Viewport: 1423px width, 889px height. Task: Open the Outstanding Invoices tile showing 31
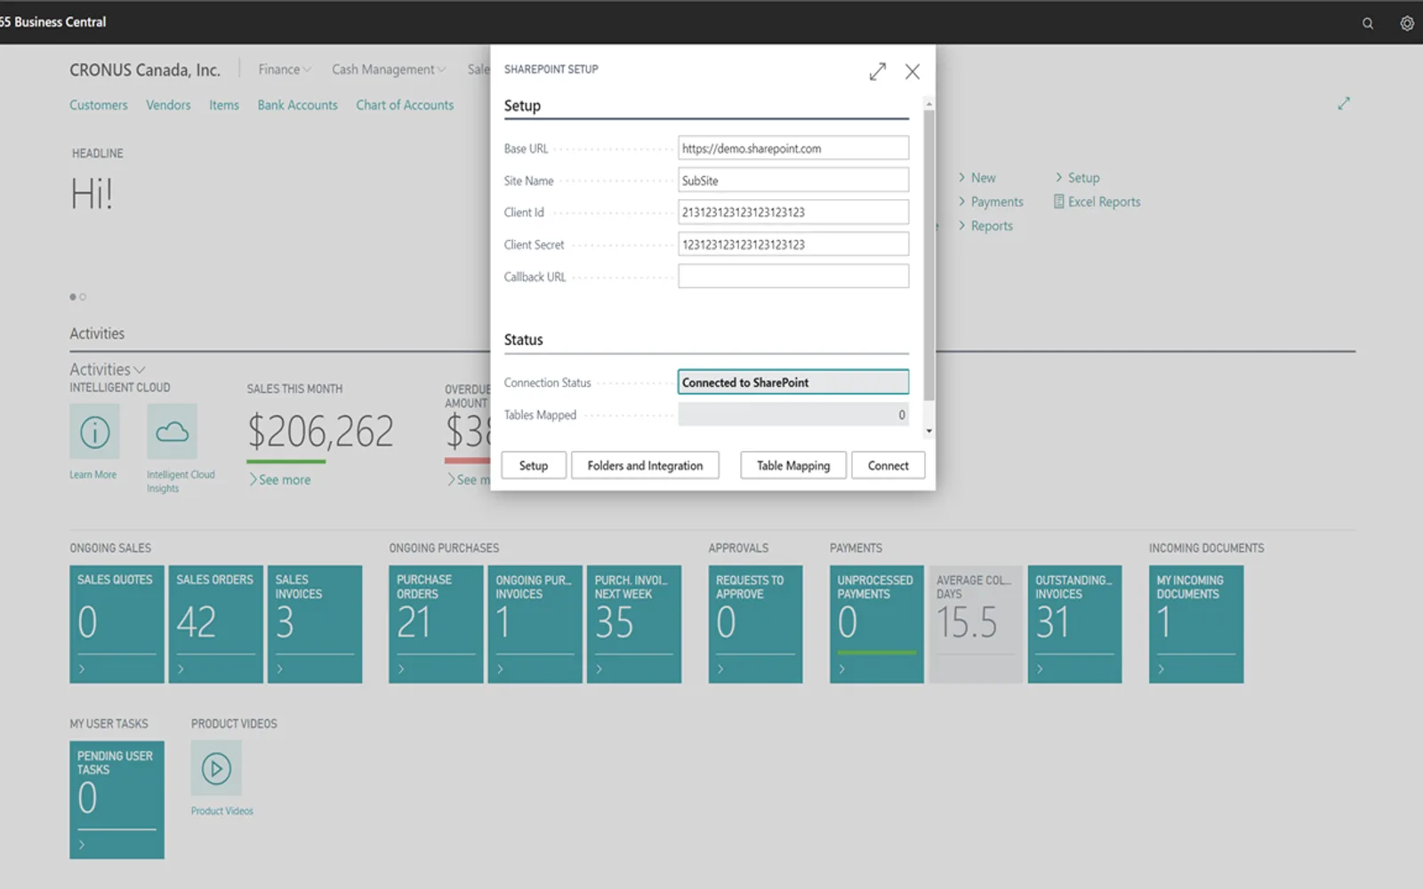click(x=1074, y=624)
